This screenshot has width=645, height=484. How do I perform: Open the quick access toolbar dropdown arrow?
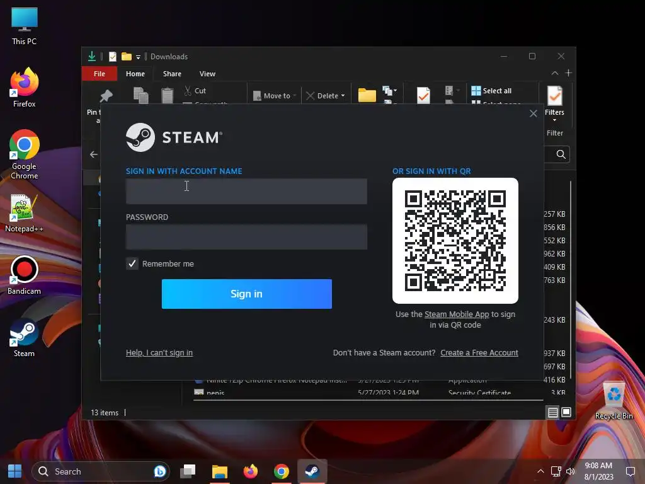pos(138,57)
